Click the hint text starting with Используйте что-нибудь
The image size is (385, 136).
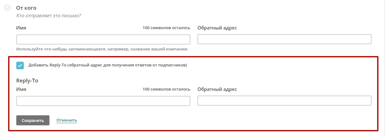102,49
